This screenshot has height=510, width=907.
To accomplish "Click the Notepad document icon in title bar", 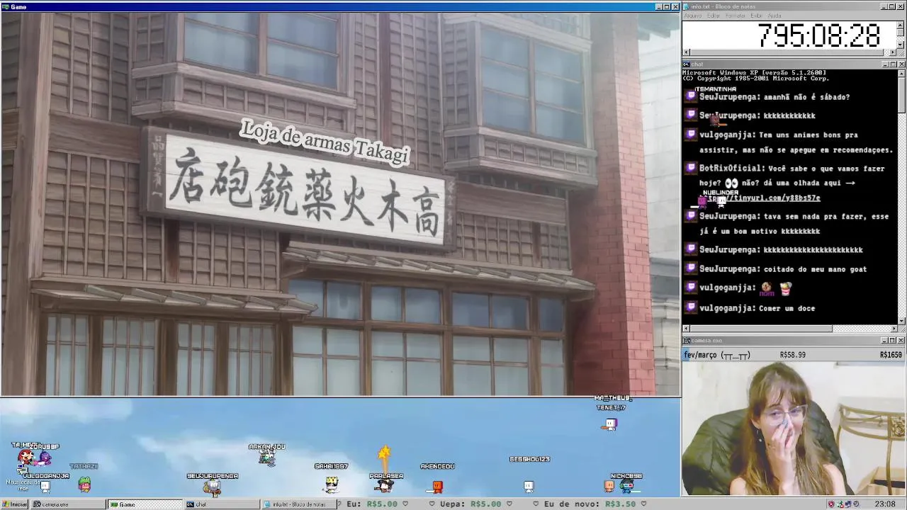I will tap(686, 6).
